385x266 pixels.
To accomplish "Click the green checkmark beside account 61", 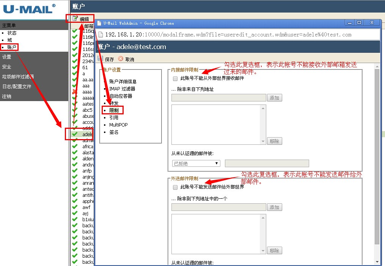I will coord(75,68).
